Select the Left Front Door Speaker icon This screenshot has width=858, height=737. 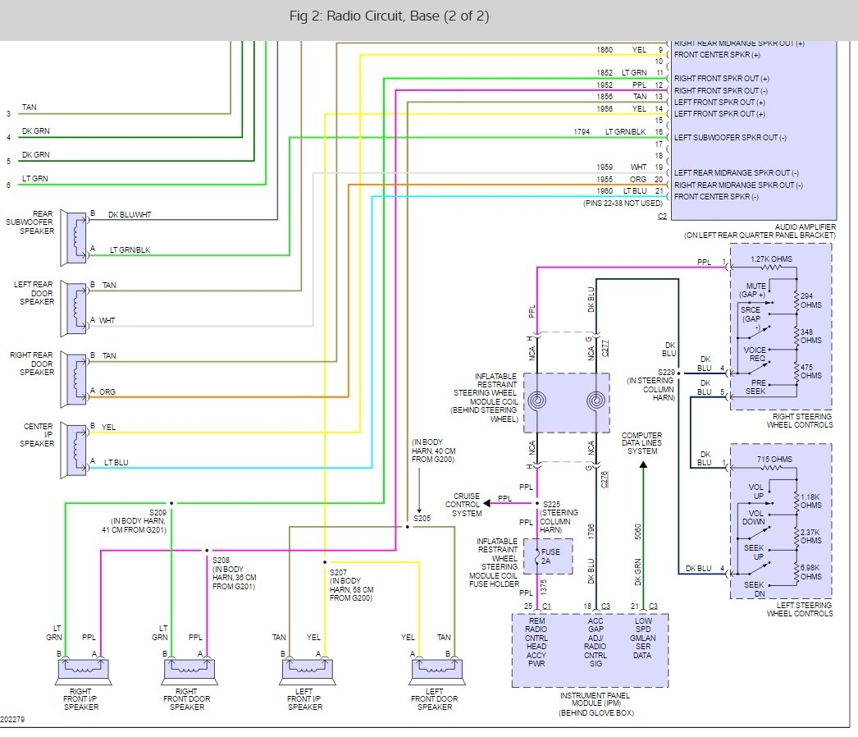click(436, 671)
